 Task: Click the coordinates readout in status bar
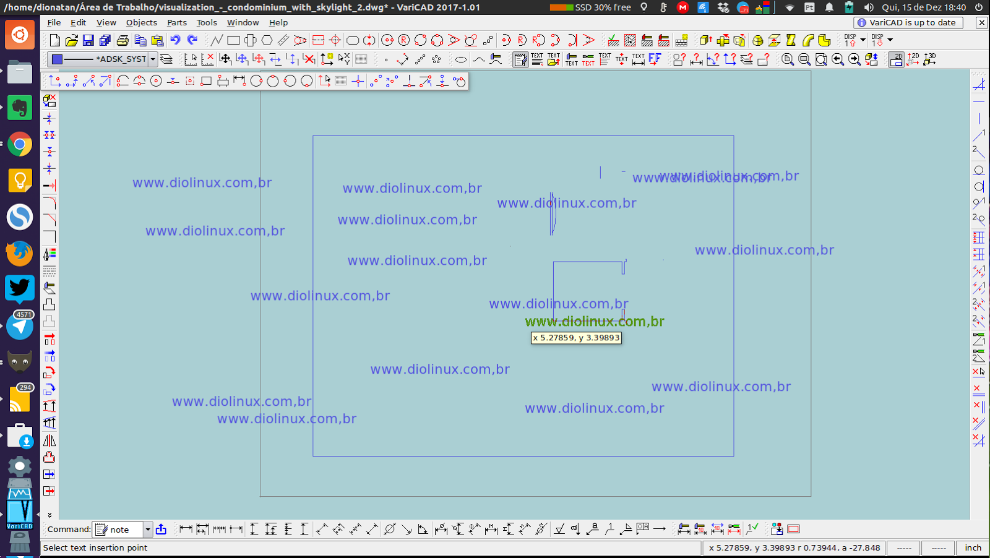[x=794, y=547]
